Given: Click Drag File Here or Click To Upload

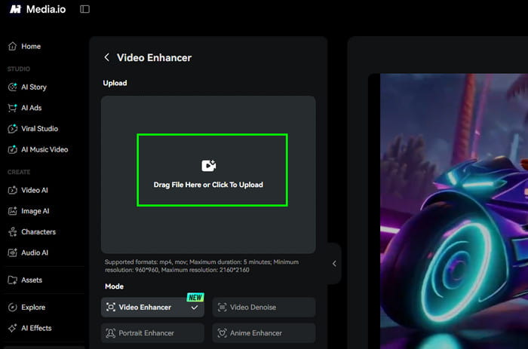Looking at the screenshot, I should 208,185.
